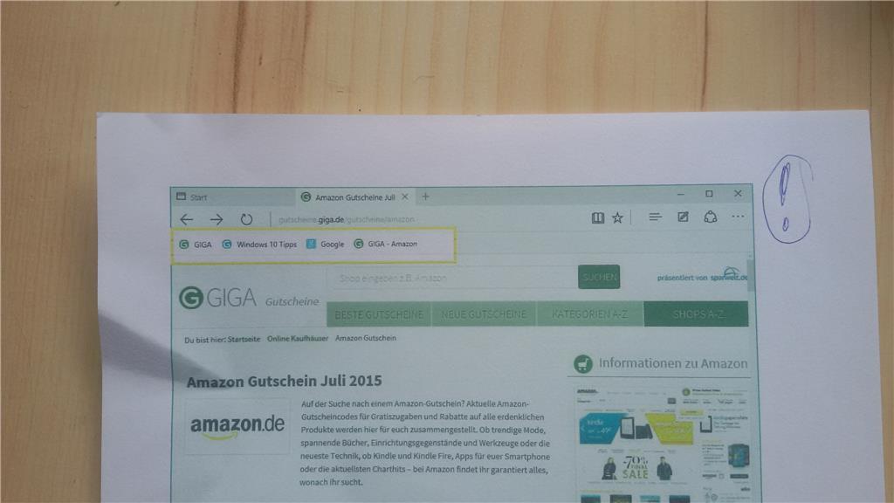
Task: Open GIGA - Amazon bookmark
Action: click(x=385, y=244)
